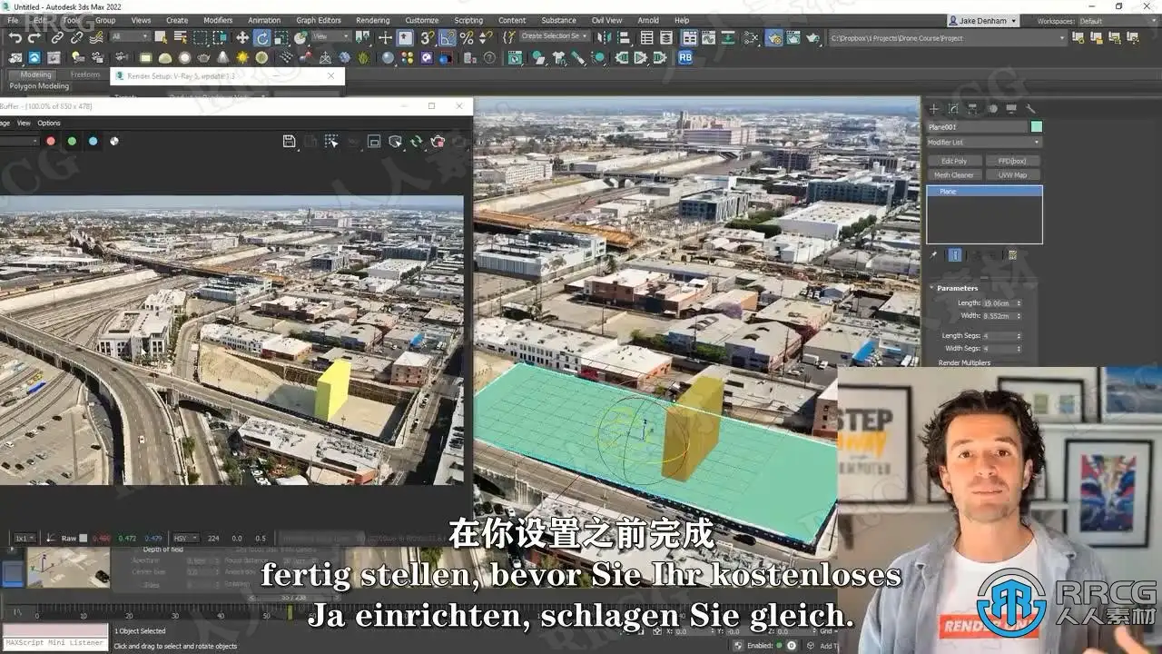This screenshot has height=654, width=1162.
Task: Toggle Percent Snap on main toolbar
Action: (467, 38)
